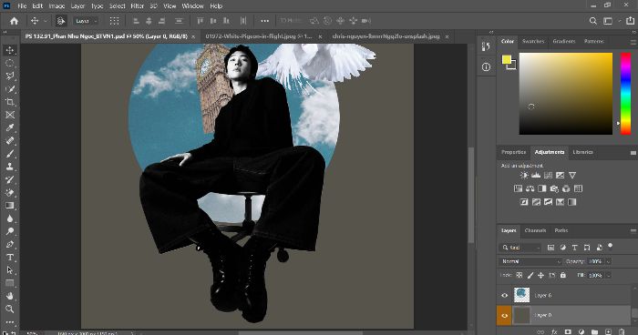This screenshot has height=335, width=638.
Task: Select the Pen tool
Action: (x=10, y=244)
